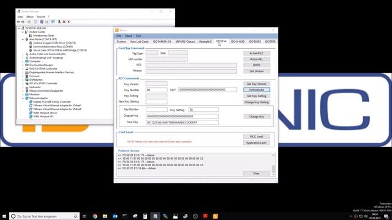392x220 pixels.
Task: Click the Authenticate button
Action: (257, 90)
